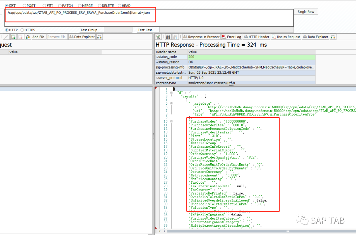This screenshot has width=356, height=235.
Task: Collapse the "__metadata" node on line 5
Action: point(171,103)
